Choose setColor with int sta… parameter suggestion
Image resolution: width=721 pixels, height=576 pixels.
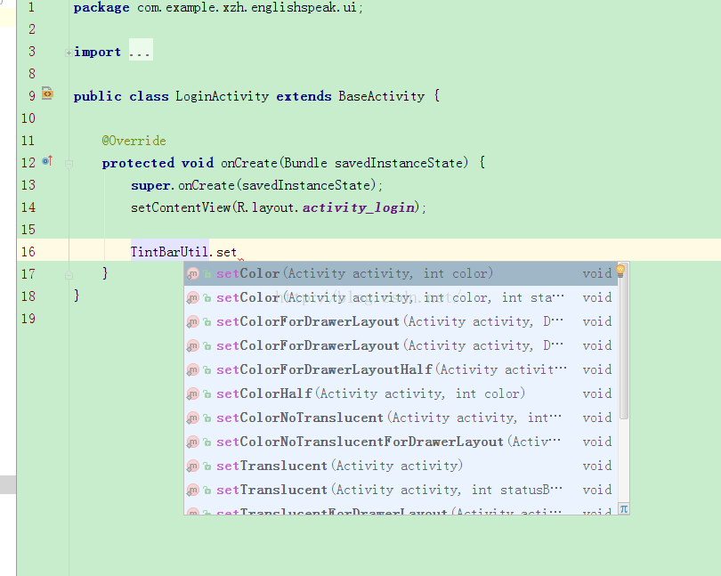click(x=401, y=297)
